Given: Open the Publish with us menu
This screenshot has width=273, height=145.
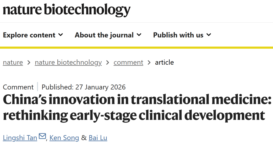Looking at the screenshot, I should point(178,35).
